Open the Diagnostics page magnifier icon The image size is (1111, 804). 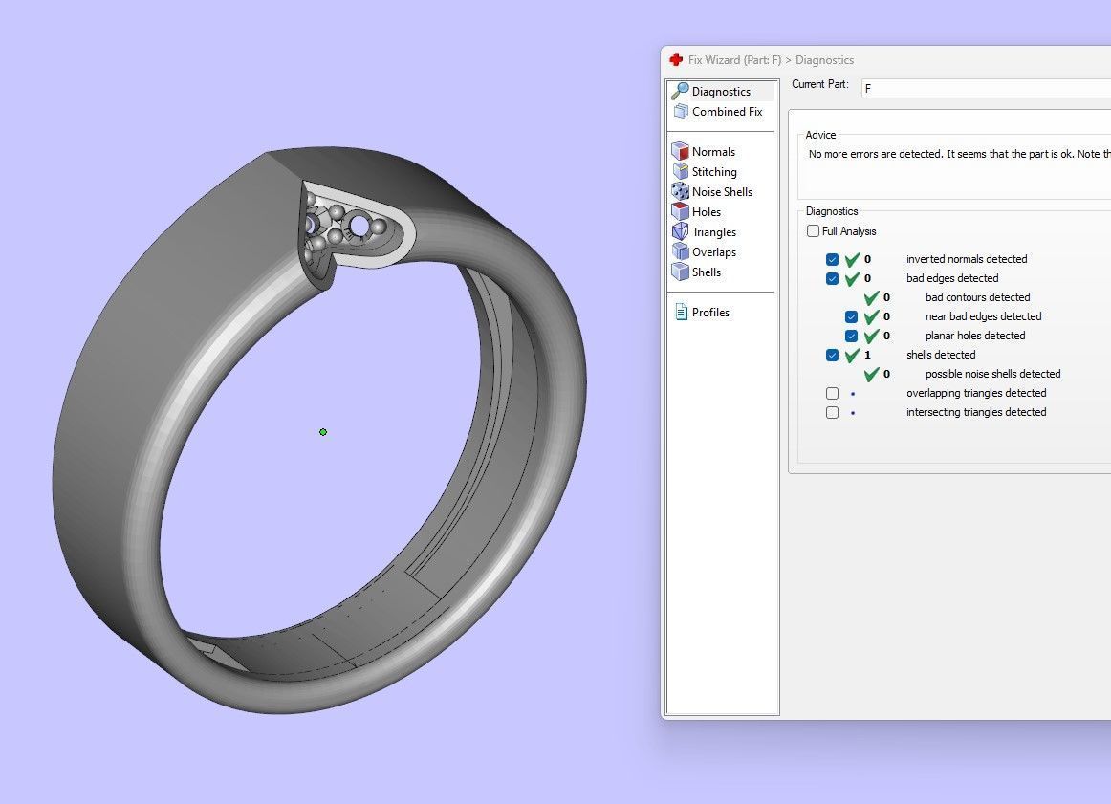[680, 91]
